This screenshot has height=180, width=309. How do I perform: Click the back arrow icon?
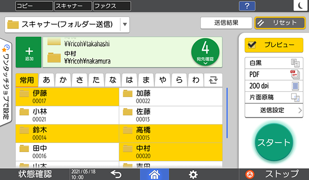pos(116,174)
